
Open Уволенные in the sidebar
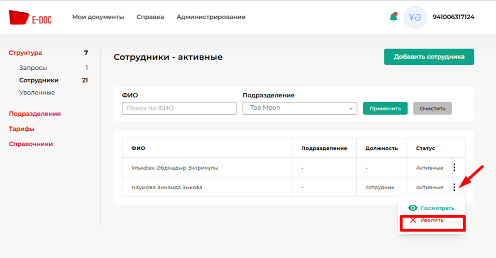(x=37, y=92)
